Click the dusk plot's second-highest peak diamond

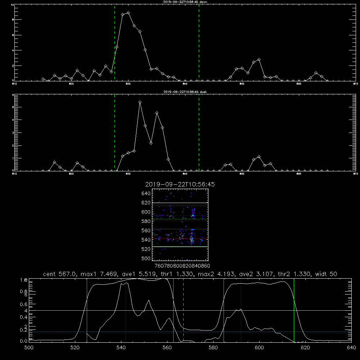click(x=157, y=113)
